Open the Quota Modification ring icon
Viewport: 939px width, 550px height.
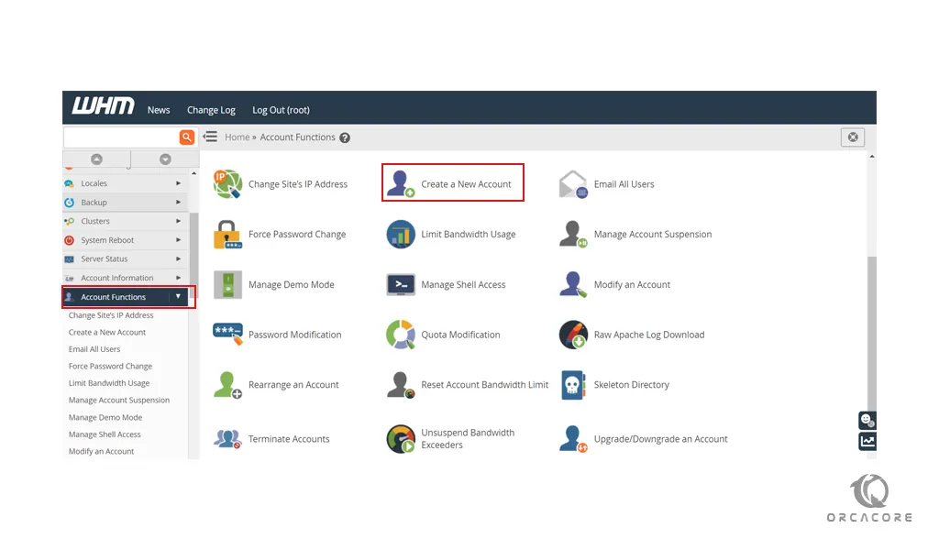401,335
